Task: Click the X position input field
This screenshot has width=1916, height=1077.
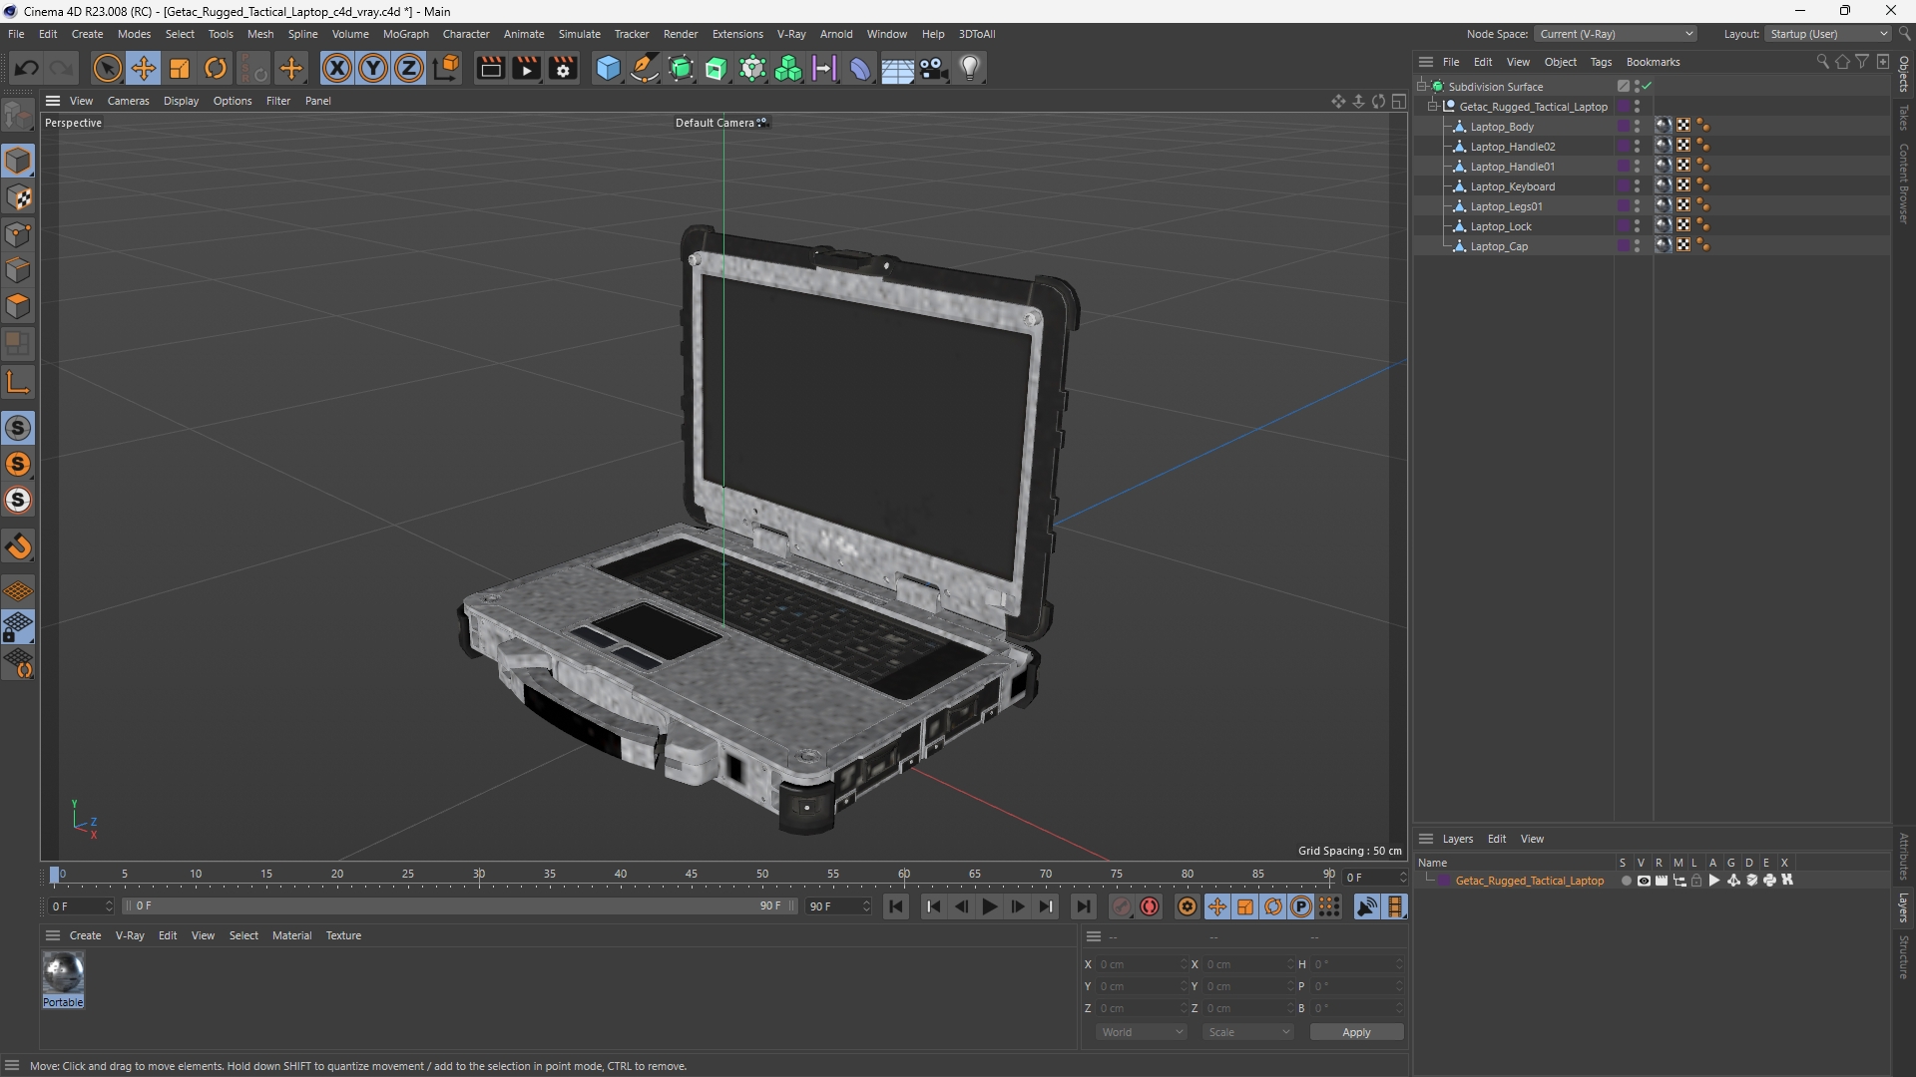Action: point(1142,964)
